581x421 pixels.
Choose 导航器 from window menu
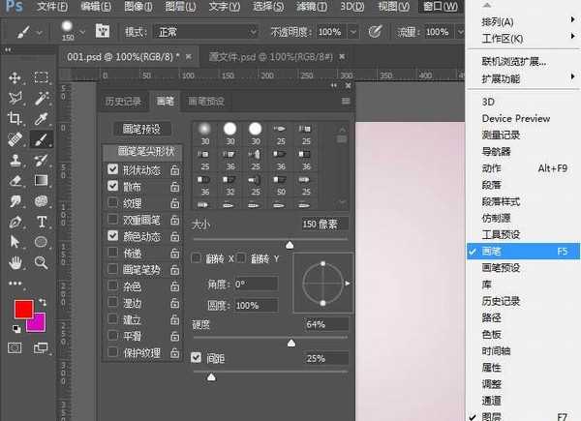tap(497, 151)
